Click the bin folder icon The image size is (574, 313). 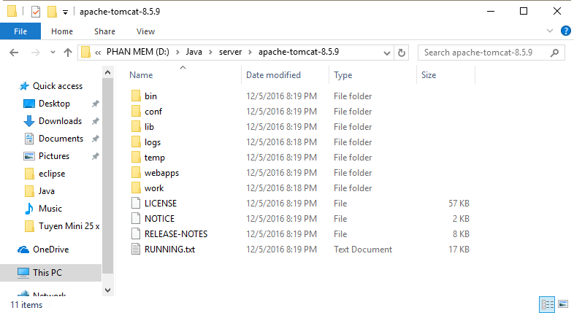click(136, 96)
